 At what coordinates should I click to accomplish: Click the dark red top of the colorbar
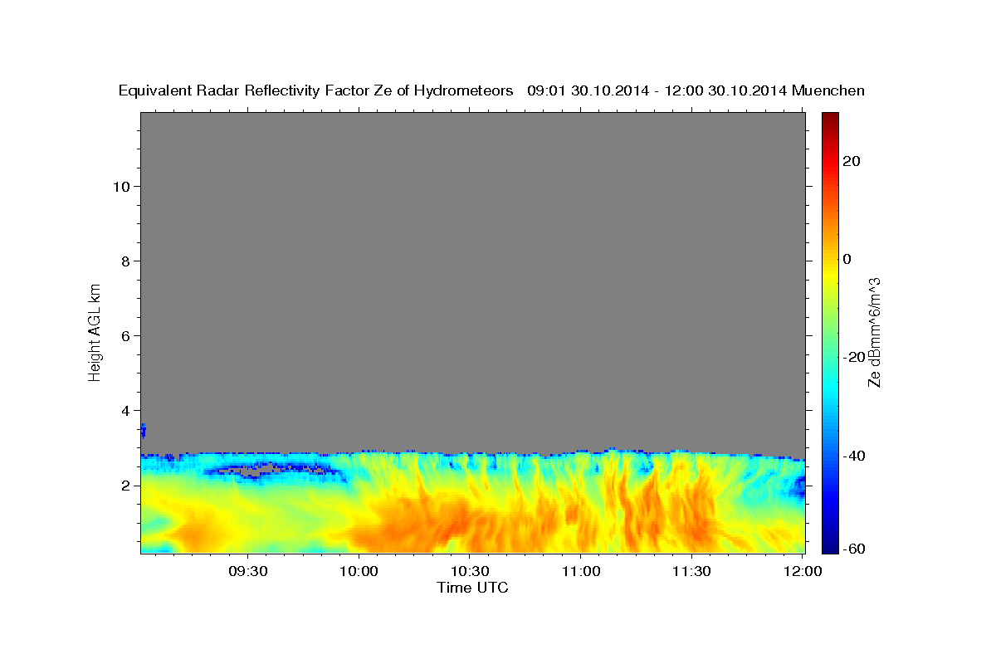(x=830, y=118)
